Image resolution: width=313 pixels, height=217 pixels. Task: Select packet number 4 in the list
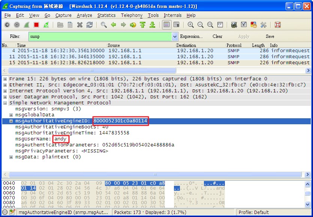click(x=156, y=51)
